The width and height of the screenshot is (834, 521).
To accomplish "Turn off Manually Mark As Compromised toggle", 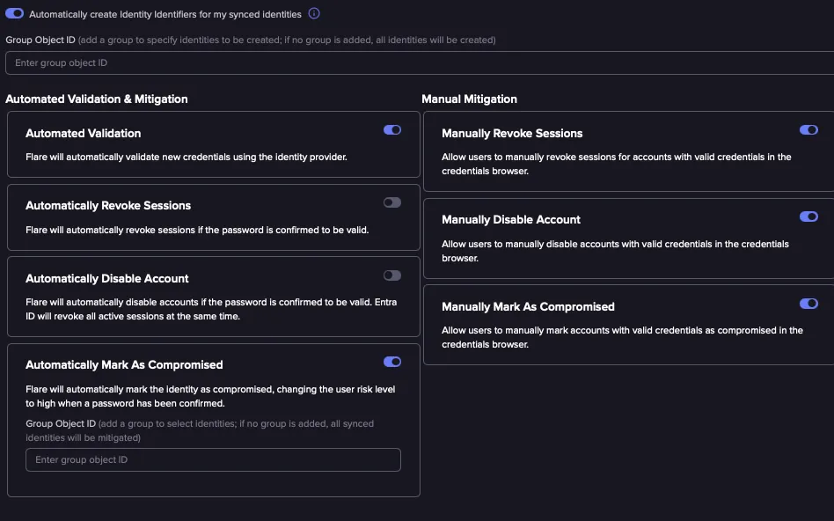I will [808, 304].
